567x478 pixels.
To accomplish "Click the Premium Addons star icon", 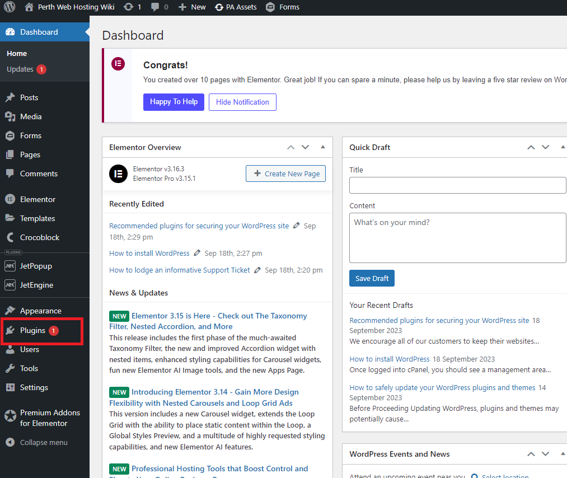I will [10, 416].
